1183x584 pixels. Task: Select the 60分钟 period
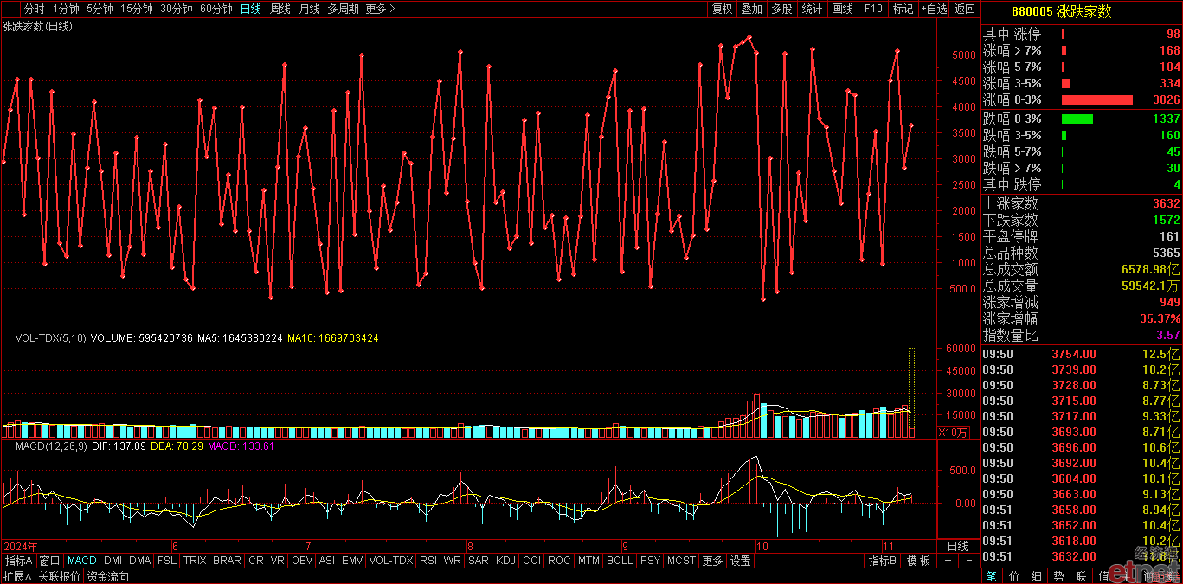[216, 9]
